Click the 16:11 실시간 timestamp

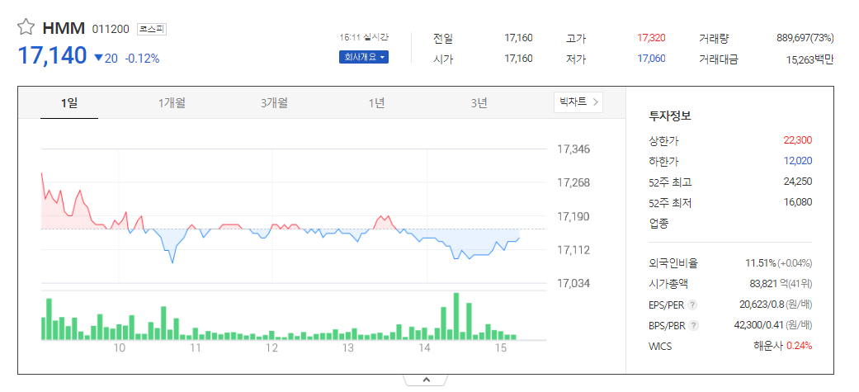pos(364,37)
